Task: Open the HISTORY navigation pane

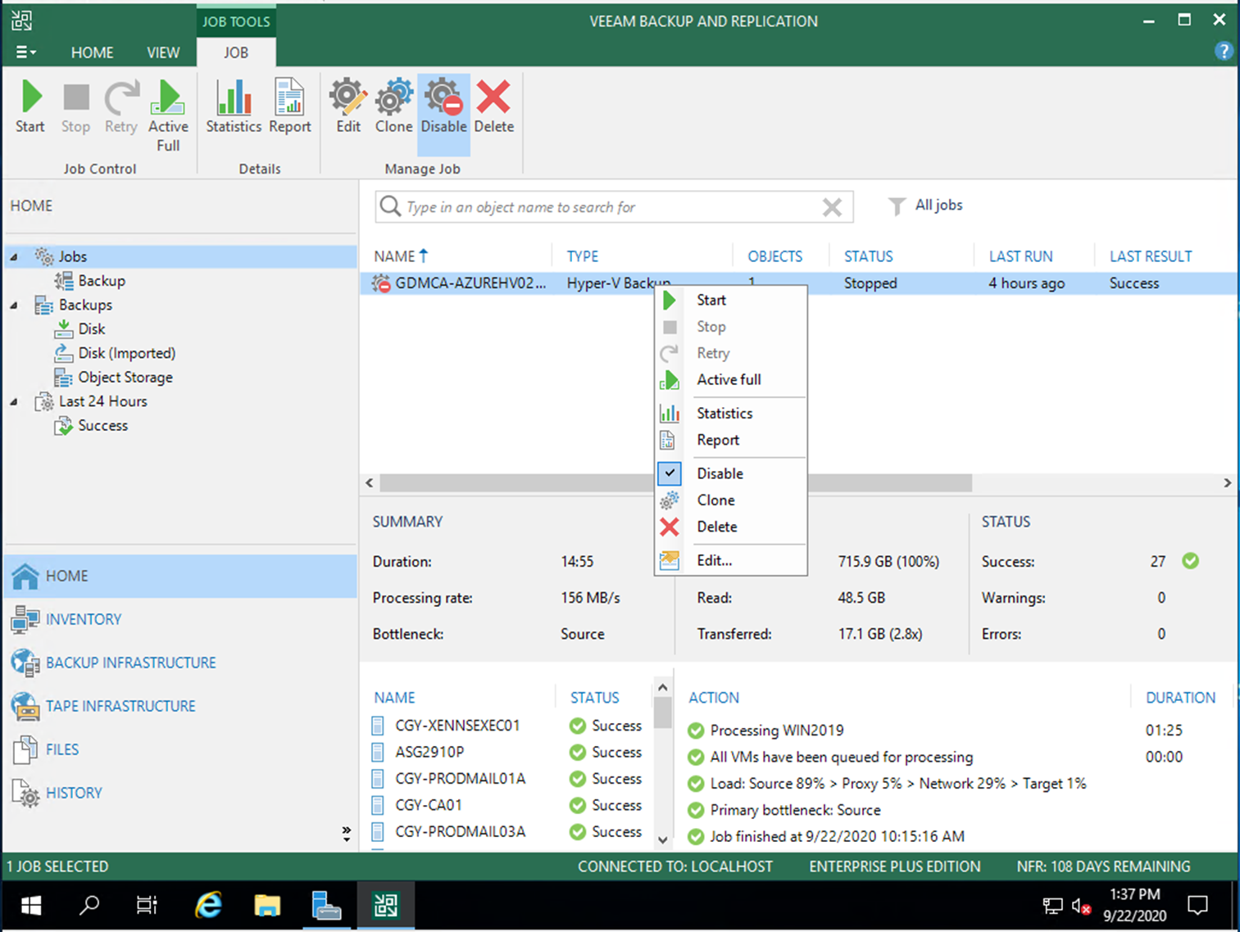Action: (180, 793)
